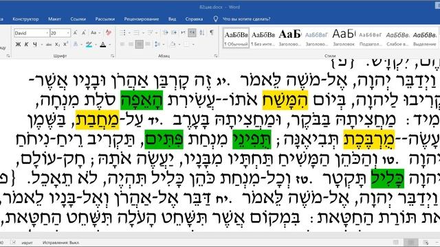
Task: Open the Ссылки tab
Action: click(x=78, y=19)
